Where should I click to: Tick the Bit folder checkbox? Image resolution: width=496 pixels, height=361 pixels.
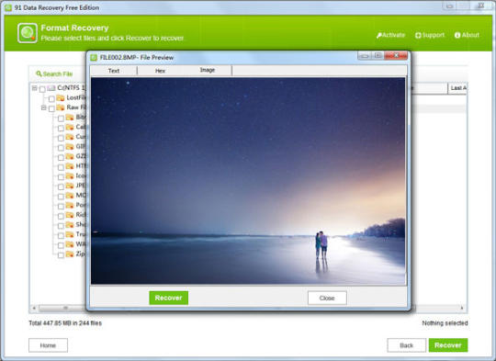pos(61,118)
